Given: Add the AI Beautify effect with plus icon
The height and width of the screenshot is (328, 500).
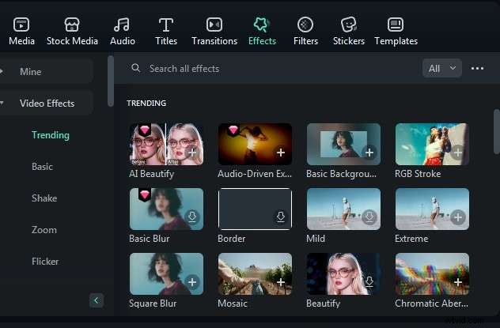Looking at the screenshot, I should 192,153.
